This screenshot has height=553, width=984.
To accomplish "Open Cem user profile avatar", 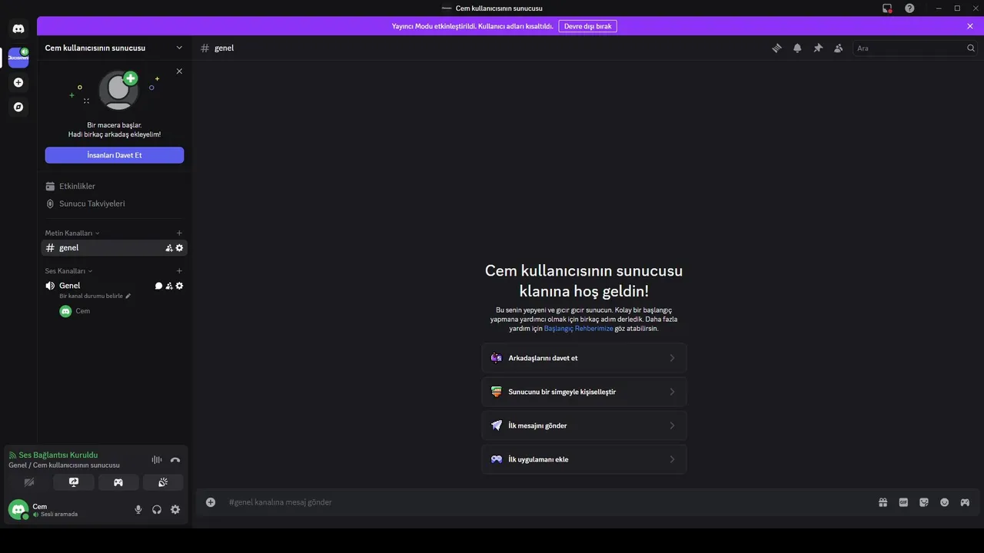I will [18, 509].
